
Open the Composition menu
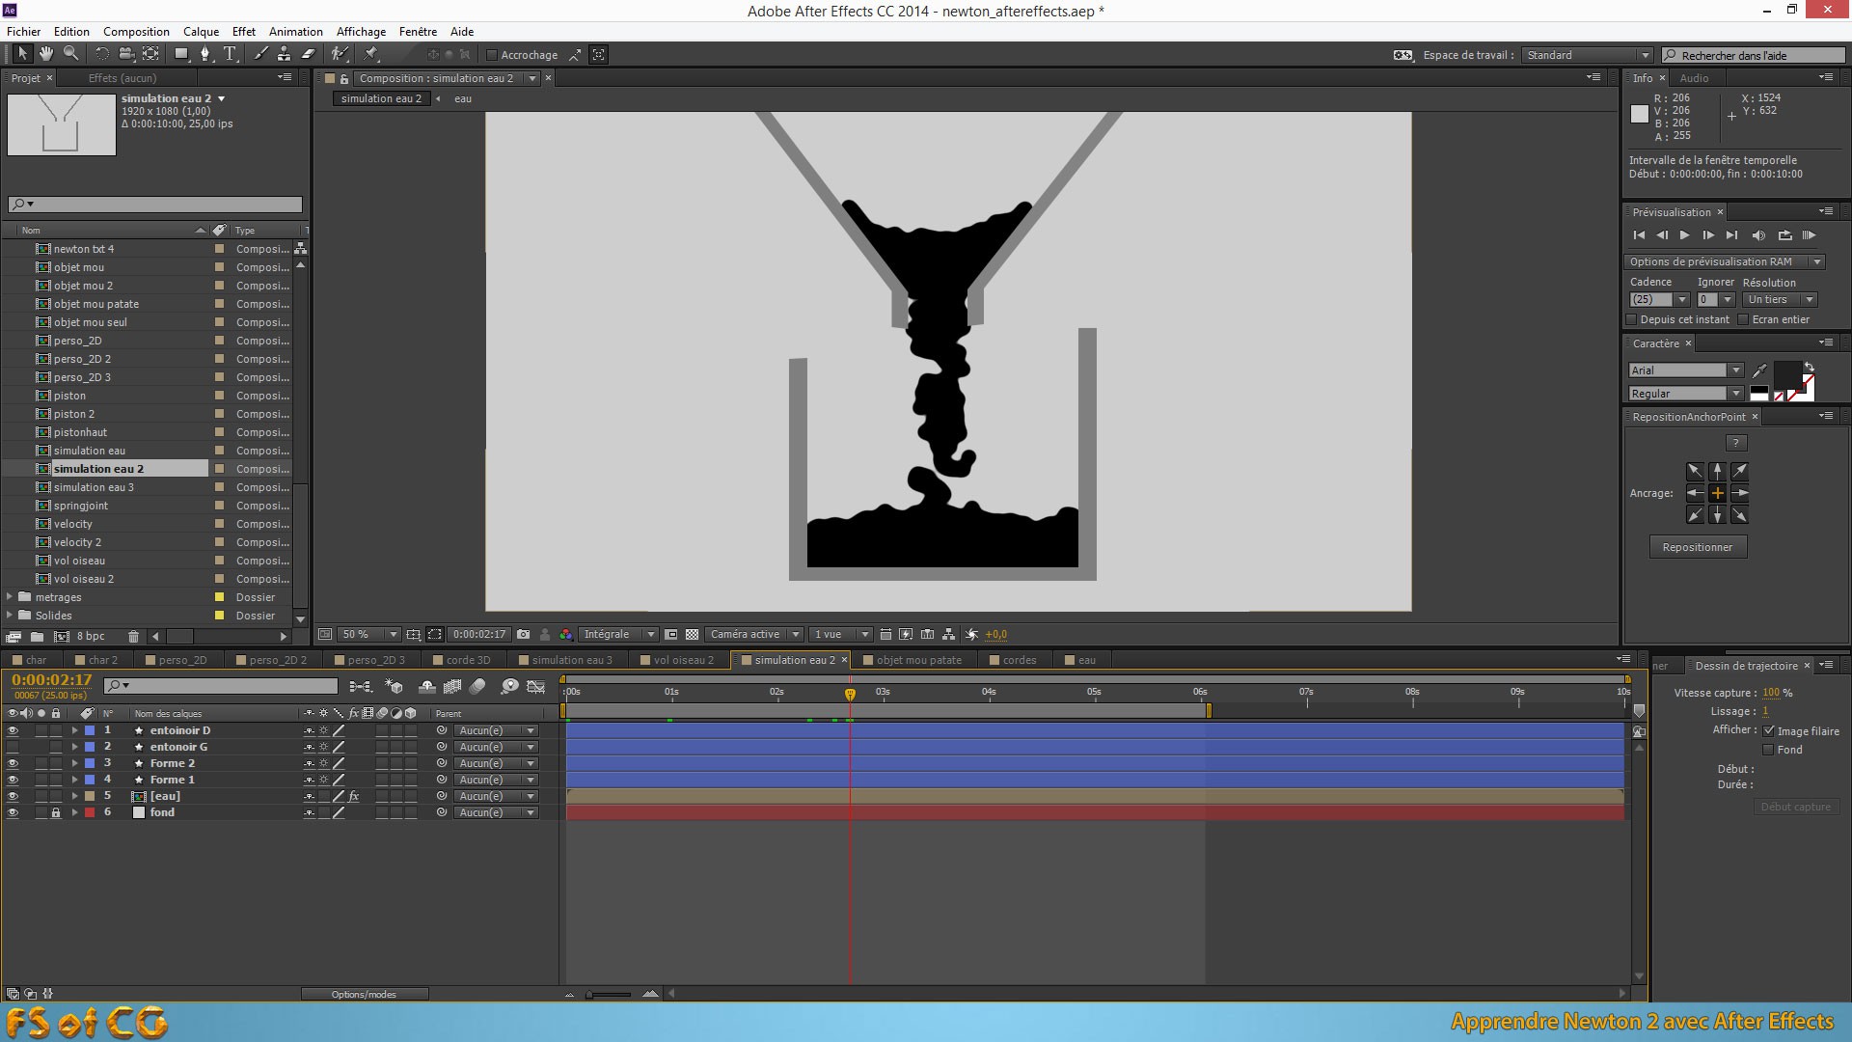(x=137, y=32)
